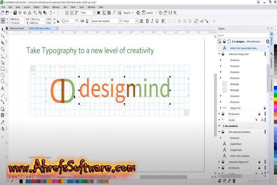Open Objects docker options gear
Viewport: 277px width, 185px height.
267,41
